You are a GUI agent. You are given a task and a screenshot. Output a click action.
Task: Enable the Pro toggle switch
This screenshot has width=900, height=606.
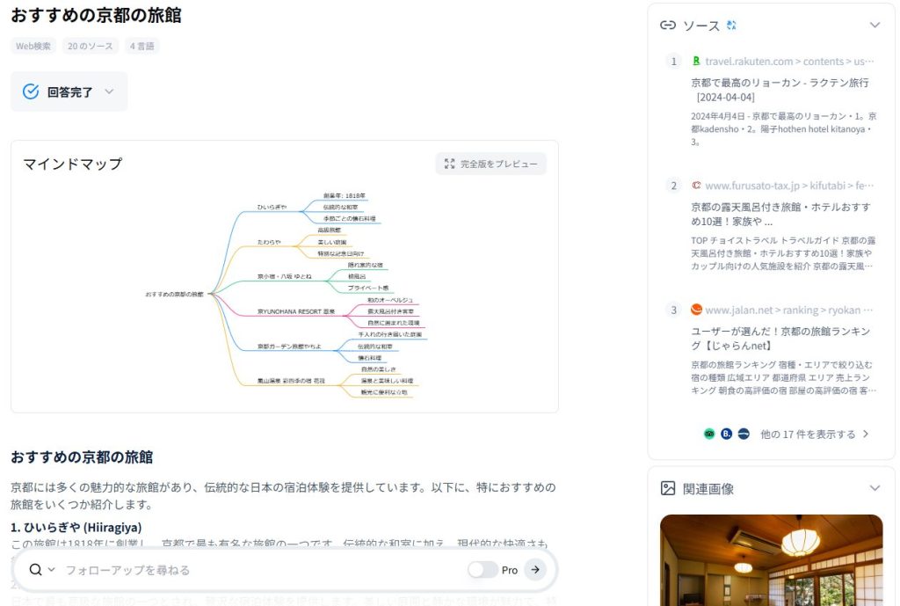pyautogui.click(x=483, y=570)
